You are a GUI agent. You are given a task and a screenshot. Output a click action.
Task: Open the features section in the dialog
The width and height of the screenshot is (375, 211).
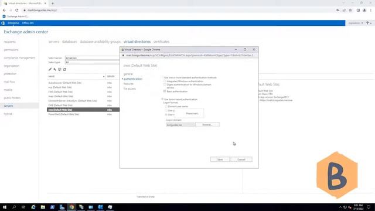click(x=128, y=84)
